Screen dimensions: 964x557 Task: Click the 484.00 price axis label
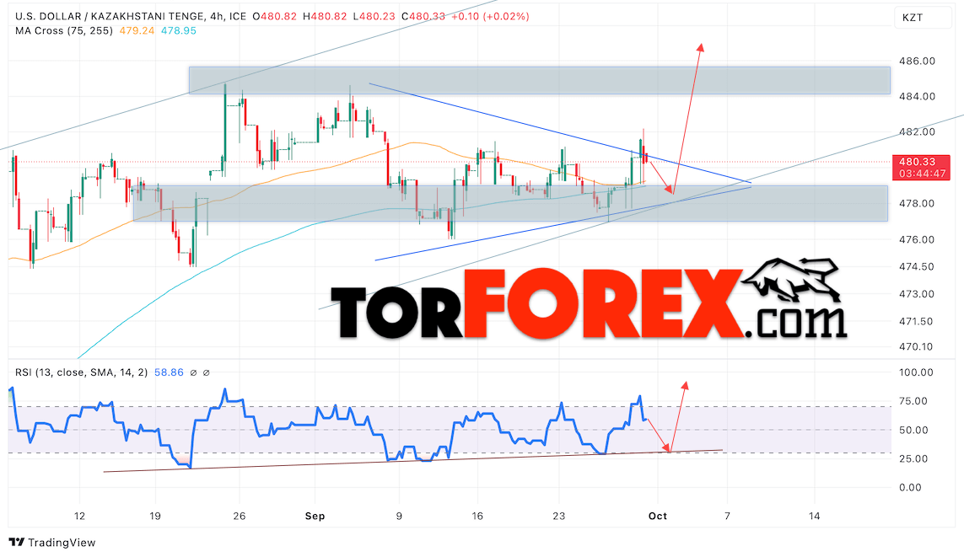tap(917, 96)
